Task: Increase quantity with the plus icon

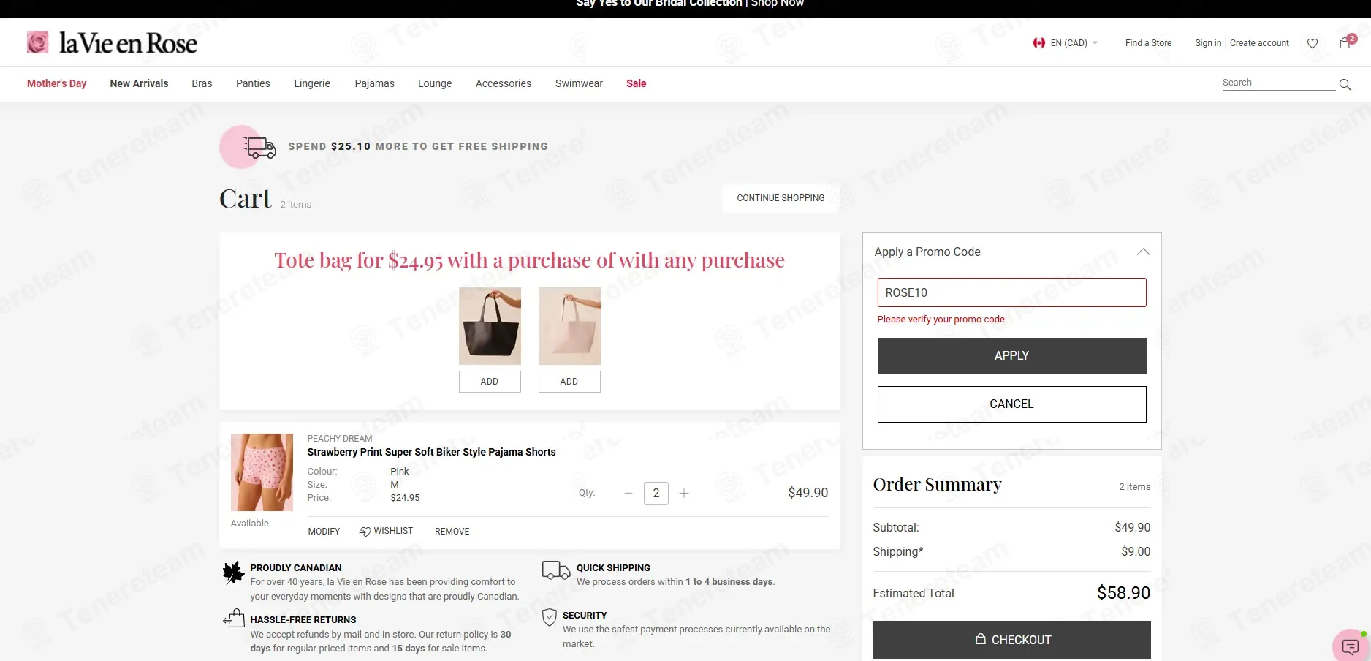Action: (x=684, y=494)
